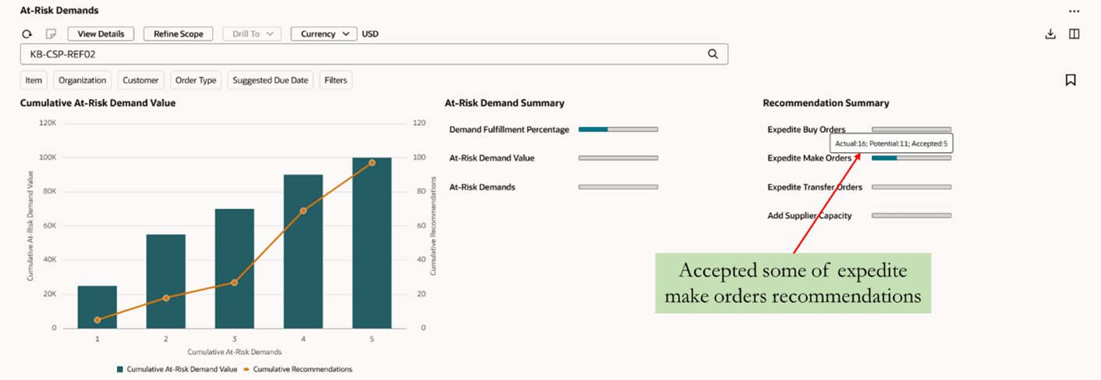Click Expedite Make Orders progress bar
The height and width of the screenshot is (380, 1101).
point(911,158)
